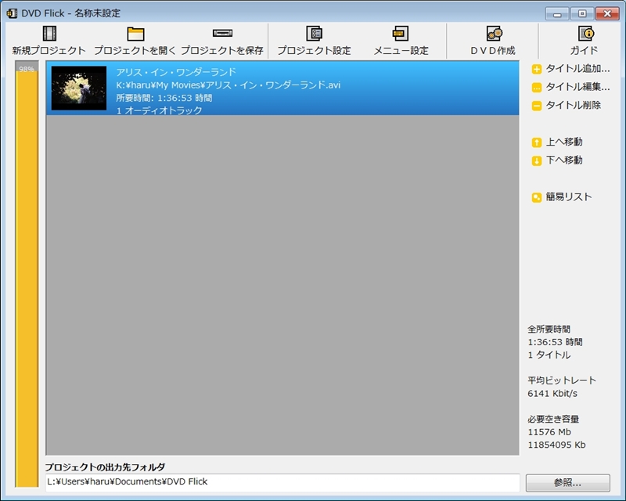The height and width of the screenshot is (501, 626).
Task: Click the 新規プロジェクト film icon
Action: pos(49,34)
